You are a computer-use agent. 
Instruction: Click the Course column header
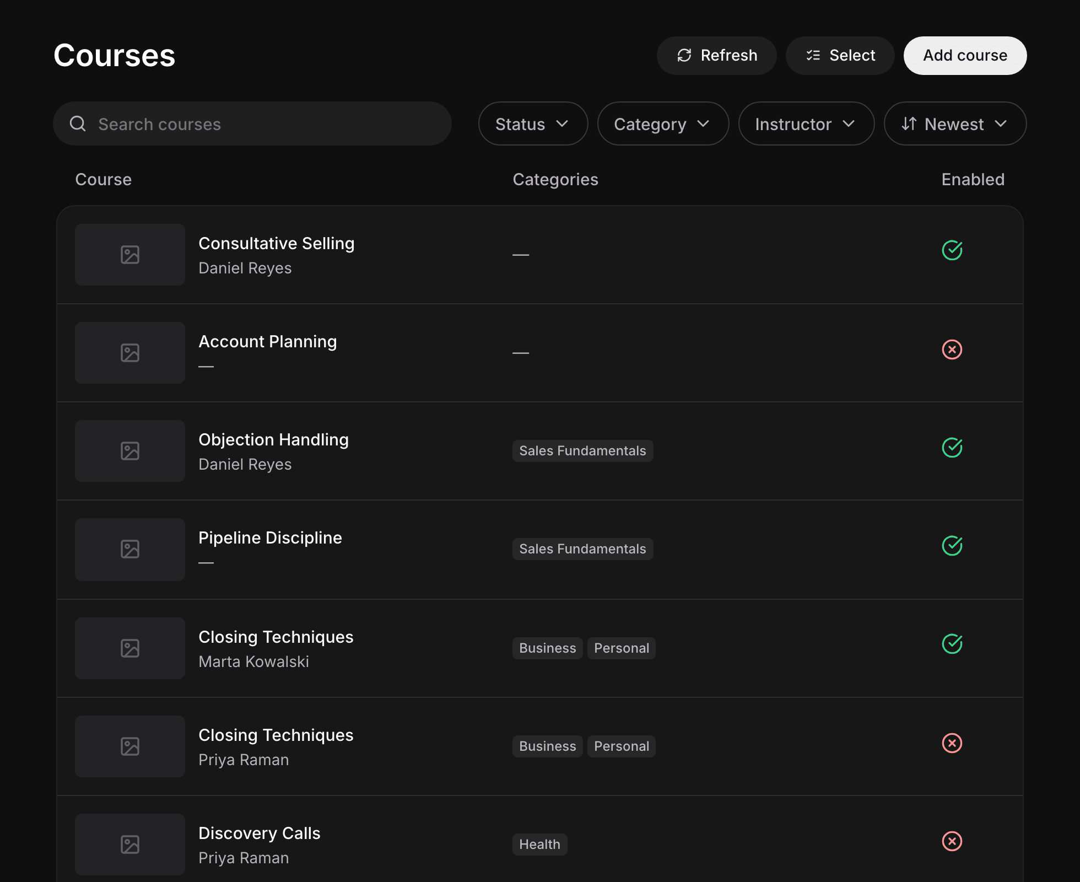point(104,179)
